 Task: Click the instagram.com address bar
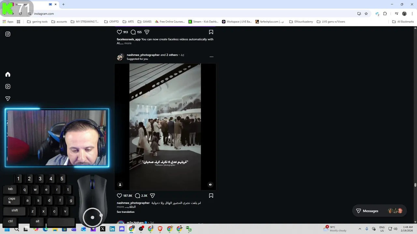click(x=192, y=14)
